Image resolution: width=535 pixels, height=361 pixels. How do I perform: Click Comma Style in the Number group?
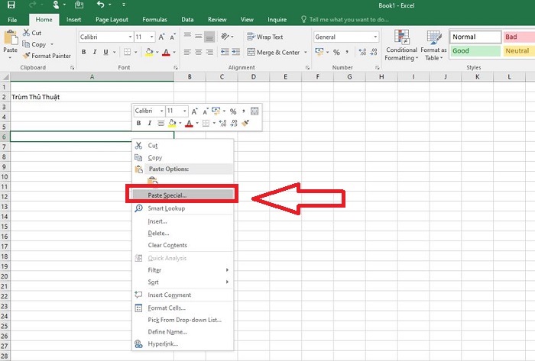(x=347, y=52)
